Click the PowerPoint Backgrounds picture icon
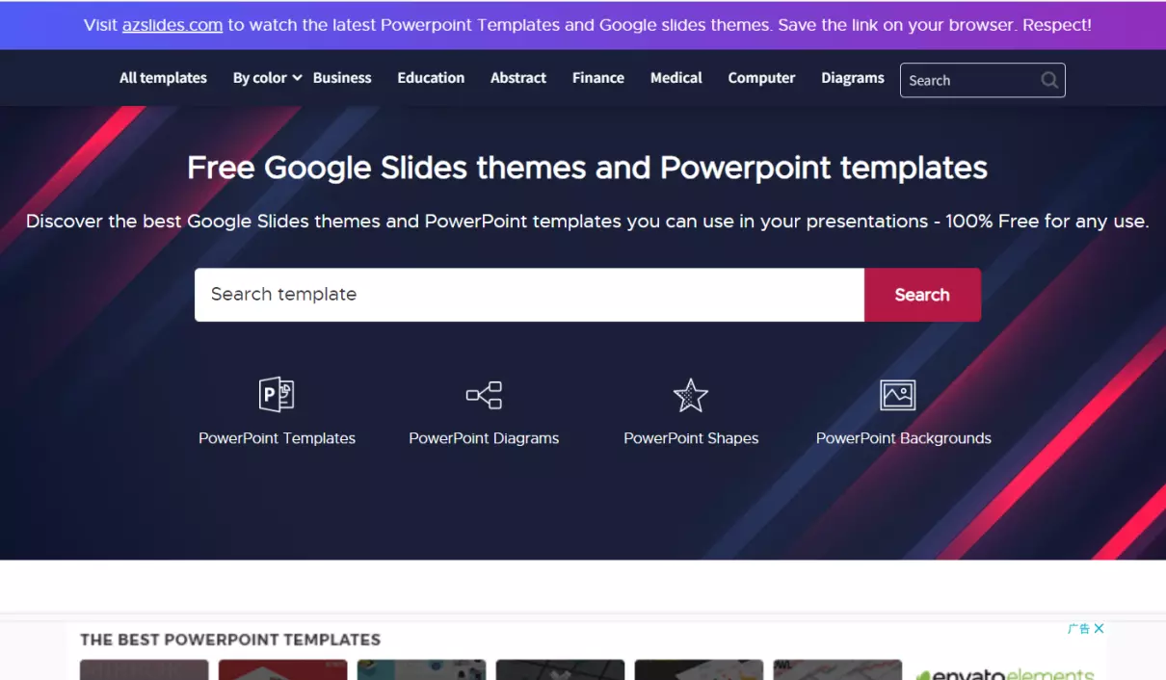Image resolution: width=1166 pixels, height=680 pixels. 898,395
